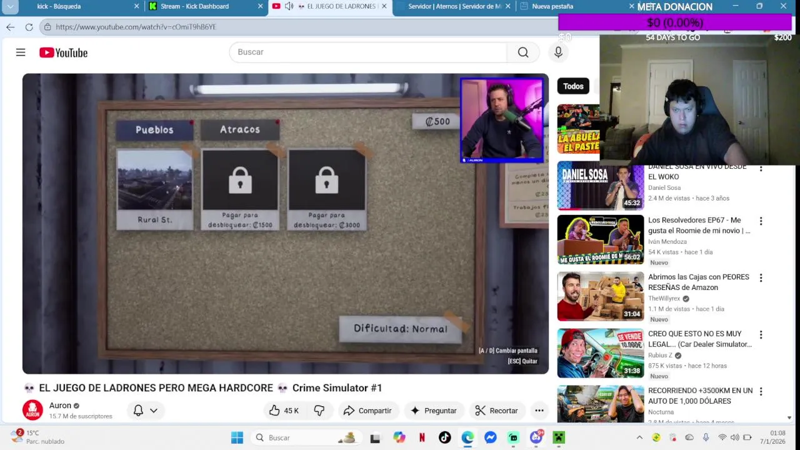Focus the YouTube Buscar search field
Viewport: 800px width, 450px height.
coord(368,52)
